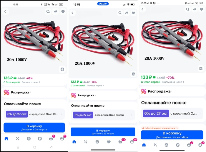
Task: Tap the test-leads product photo in the middle screen
Action: point(102,43)
